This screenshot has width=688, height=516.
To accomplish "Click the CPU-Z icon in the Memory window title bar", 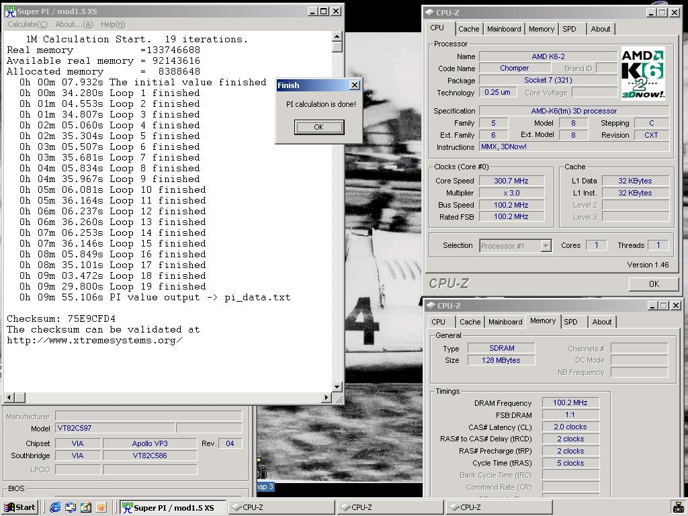I will [x=431, y=306].
